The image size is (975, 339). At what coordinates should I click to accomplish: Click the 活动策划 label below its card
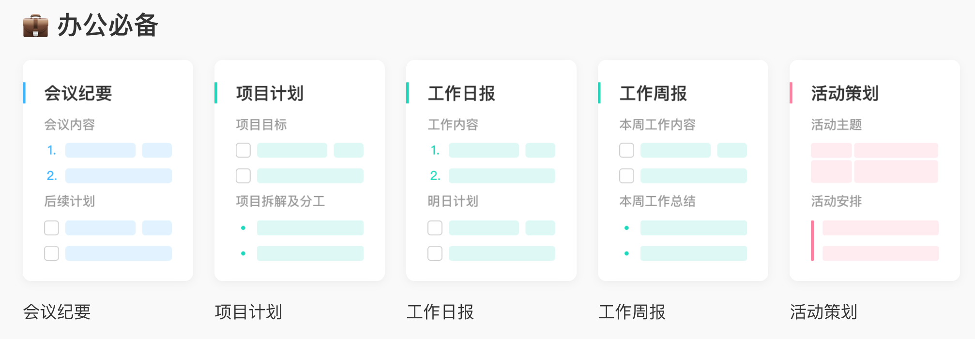[x=824, y=312]
